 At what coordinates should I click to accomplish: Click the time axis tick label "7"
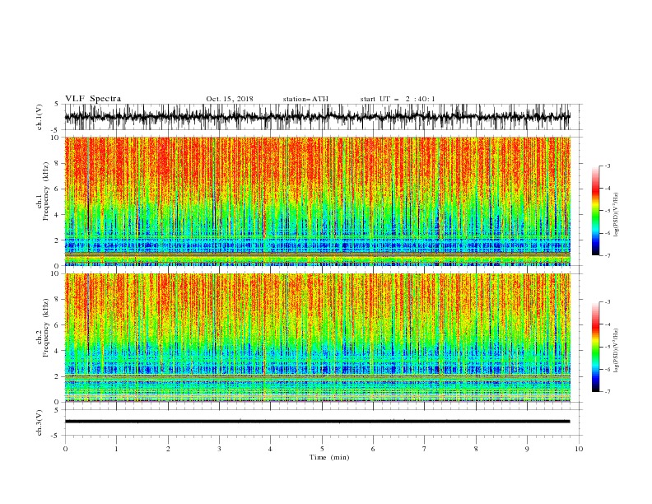(x=425, y=449)
